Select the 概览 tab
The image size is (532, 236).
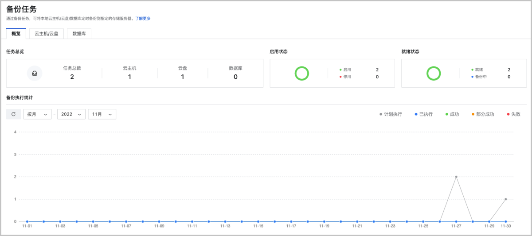coord(16,34)
